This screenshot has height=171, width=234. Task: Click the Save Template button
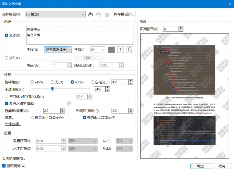pyautogui.click(x=124, y=14)
